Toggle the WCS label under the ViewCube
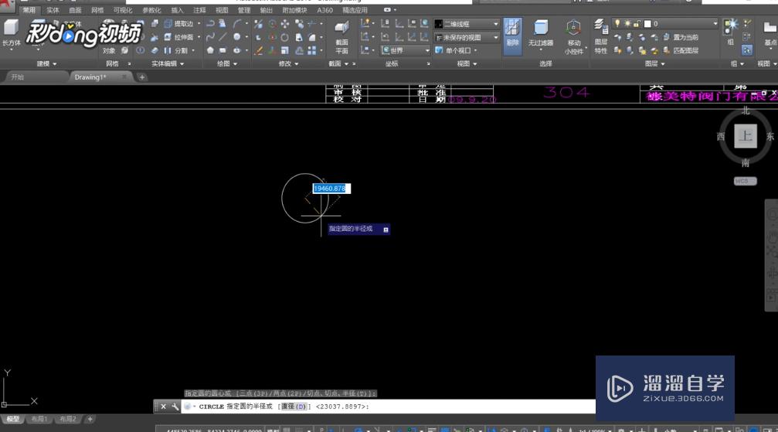 point(745,182)
